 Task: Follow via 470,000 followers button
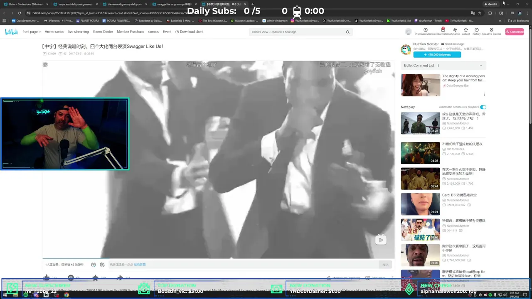click(x=437, y=54)
